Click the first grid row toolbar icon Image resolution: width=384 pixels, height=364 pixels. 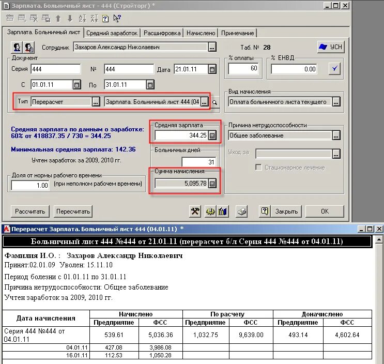pyautogui.click(x=10, y=18)
